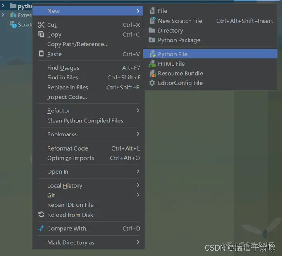
Task: Choose Find Usages
Action: tap(88, 68)
